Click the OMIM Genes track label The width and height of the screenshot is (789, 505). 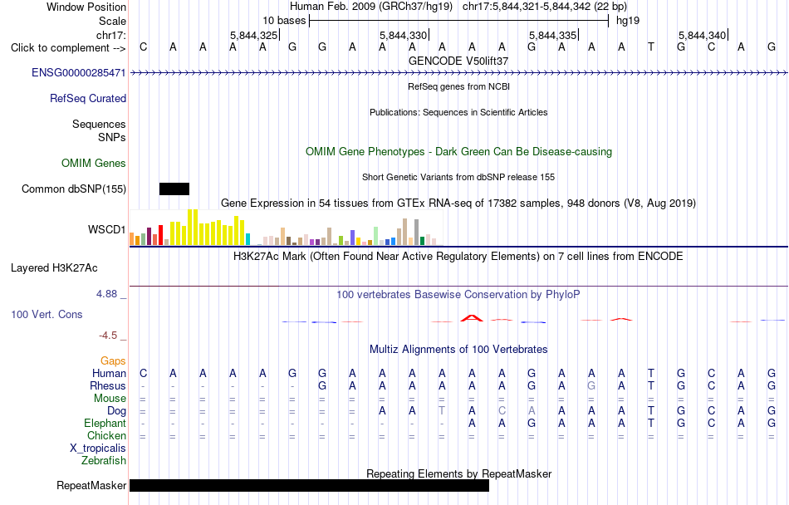[x=94, y=163]
